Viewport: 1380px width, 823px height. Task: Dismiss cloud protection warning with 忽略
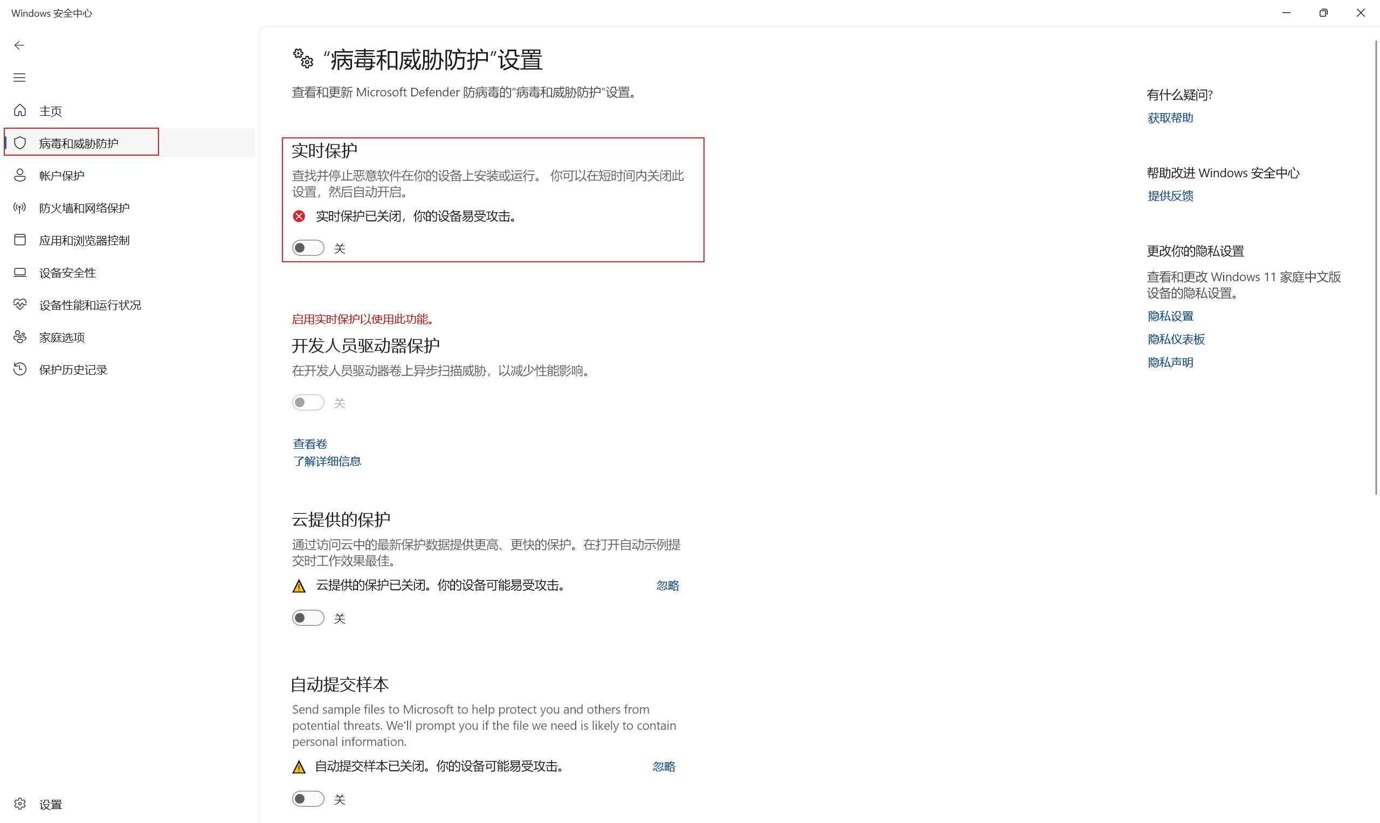667,585
